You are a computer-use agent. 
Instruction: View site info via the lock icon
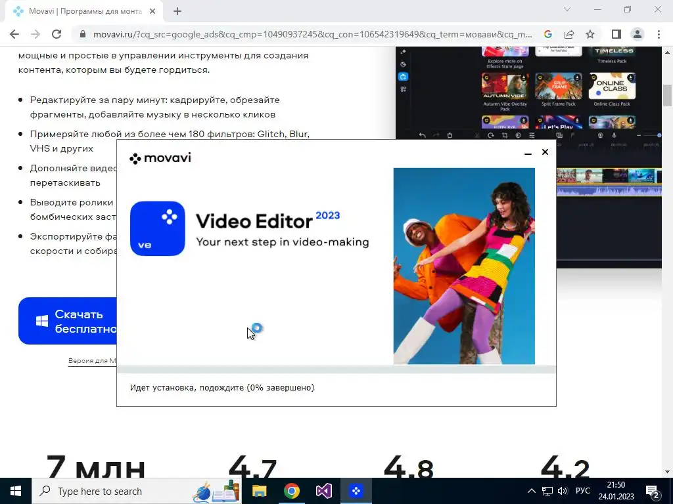tap(83, 34)
